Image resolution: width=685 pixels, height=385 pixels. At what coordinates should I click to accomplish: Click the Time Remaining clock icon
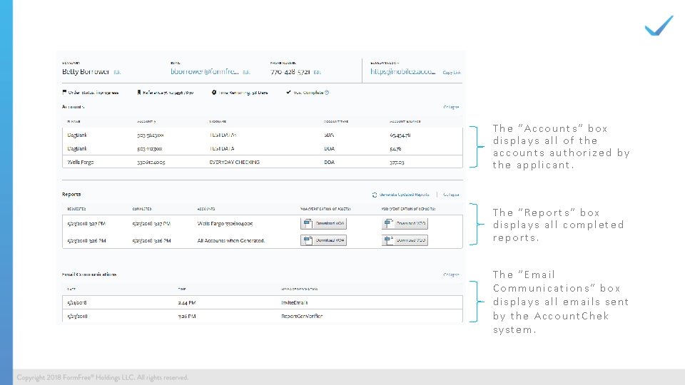coord(214,92)
